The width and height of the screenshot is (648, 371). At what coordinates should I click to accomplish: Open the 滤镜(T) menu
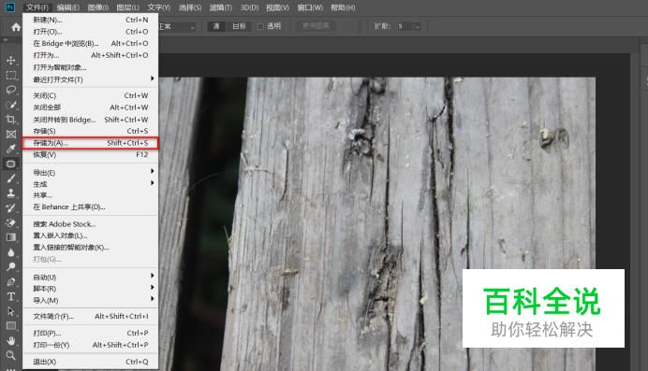(221, 7)
